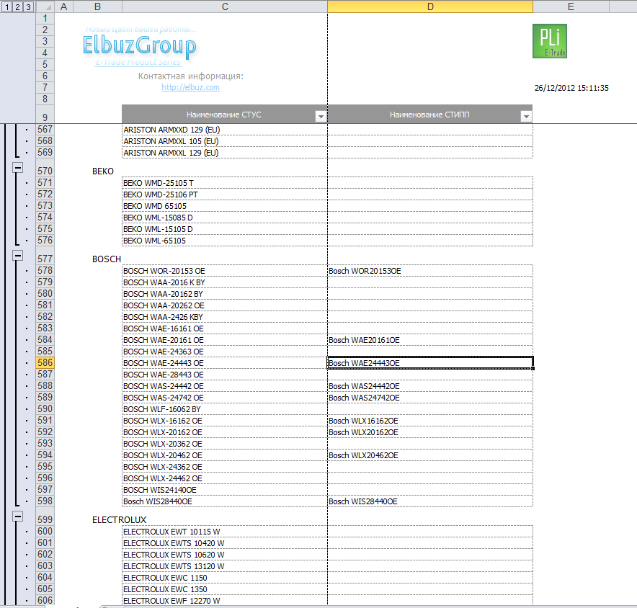Select cell Bosch WLX16162OE in column D
Image resolution: width=637 pixels, height=608 pixels.
pos(430,421)
